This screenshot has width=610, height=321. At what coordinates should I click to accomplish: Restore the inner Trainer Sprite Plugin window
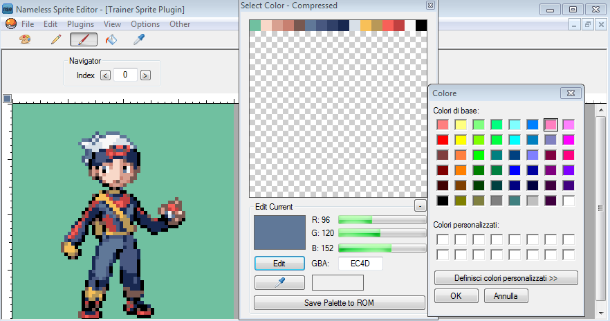(x=587, y=24)
